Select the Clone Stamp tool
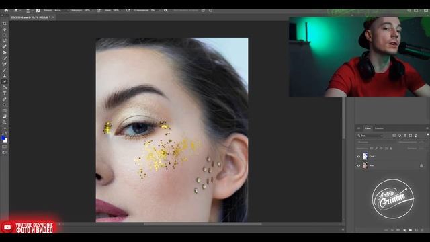Image resolution: width=430 pixels, height=242 pixels. pyautogui.click(x=5, y=76)
